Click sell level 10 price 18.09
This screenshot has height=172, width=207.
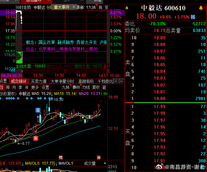pos(160,38)
